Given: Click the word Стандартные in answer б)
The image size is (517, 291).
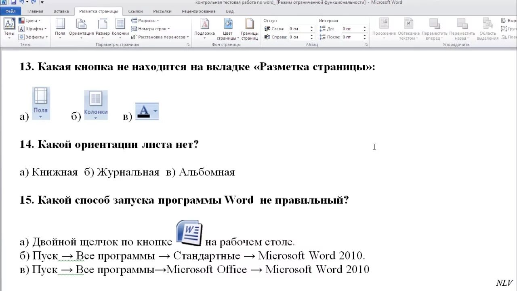Looking at the screenshot, I should [207, 256].
